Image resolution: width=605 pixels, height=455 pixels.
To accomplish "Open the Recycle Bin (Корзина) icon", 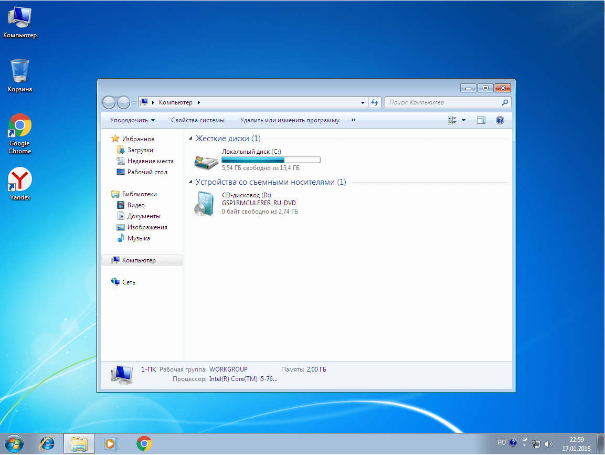I will [x=20, y=76].
